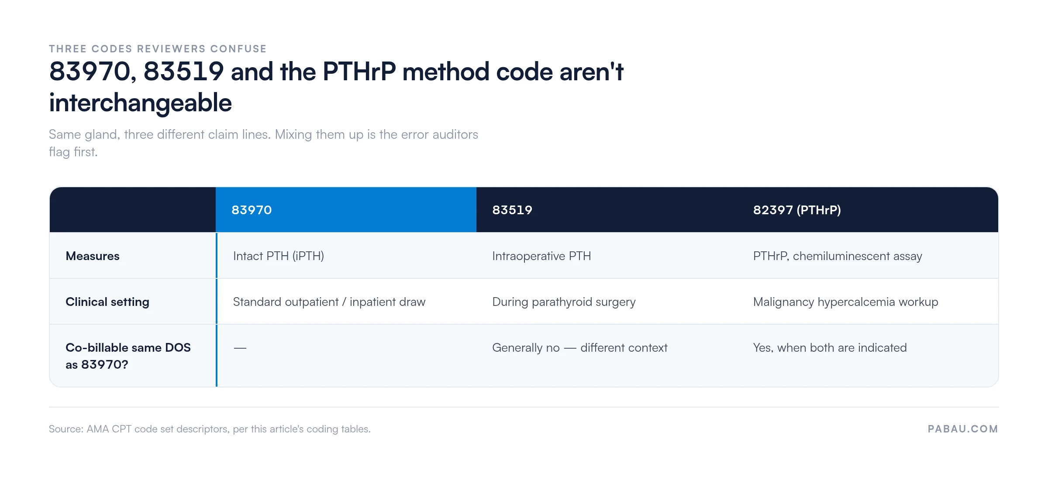Click the dash cell under 83970

pyautogui.click(x=240, y=348)
